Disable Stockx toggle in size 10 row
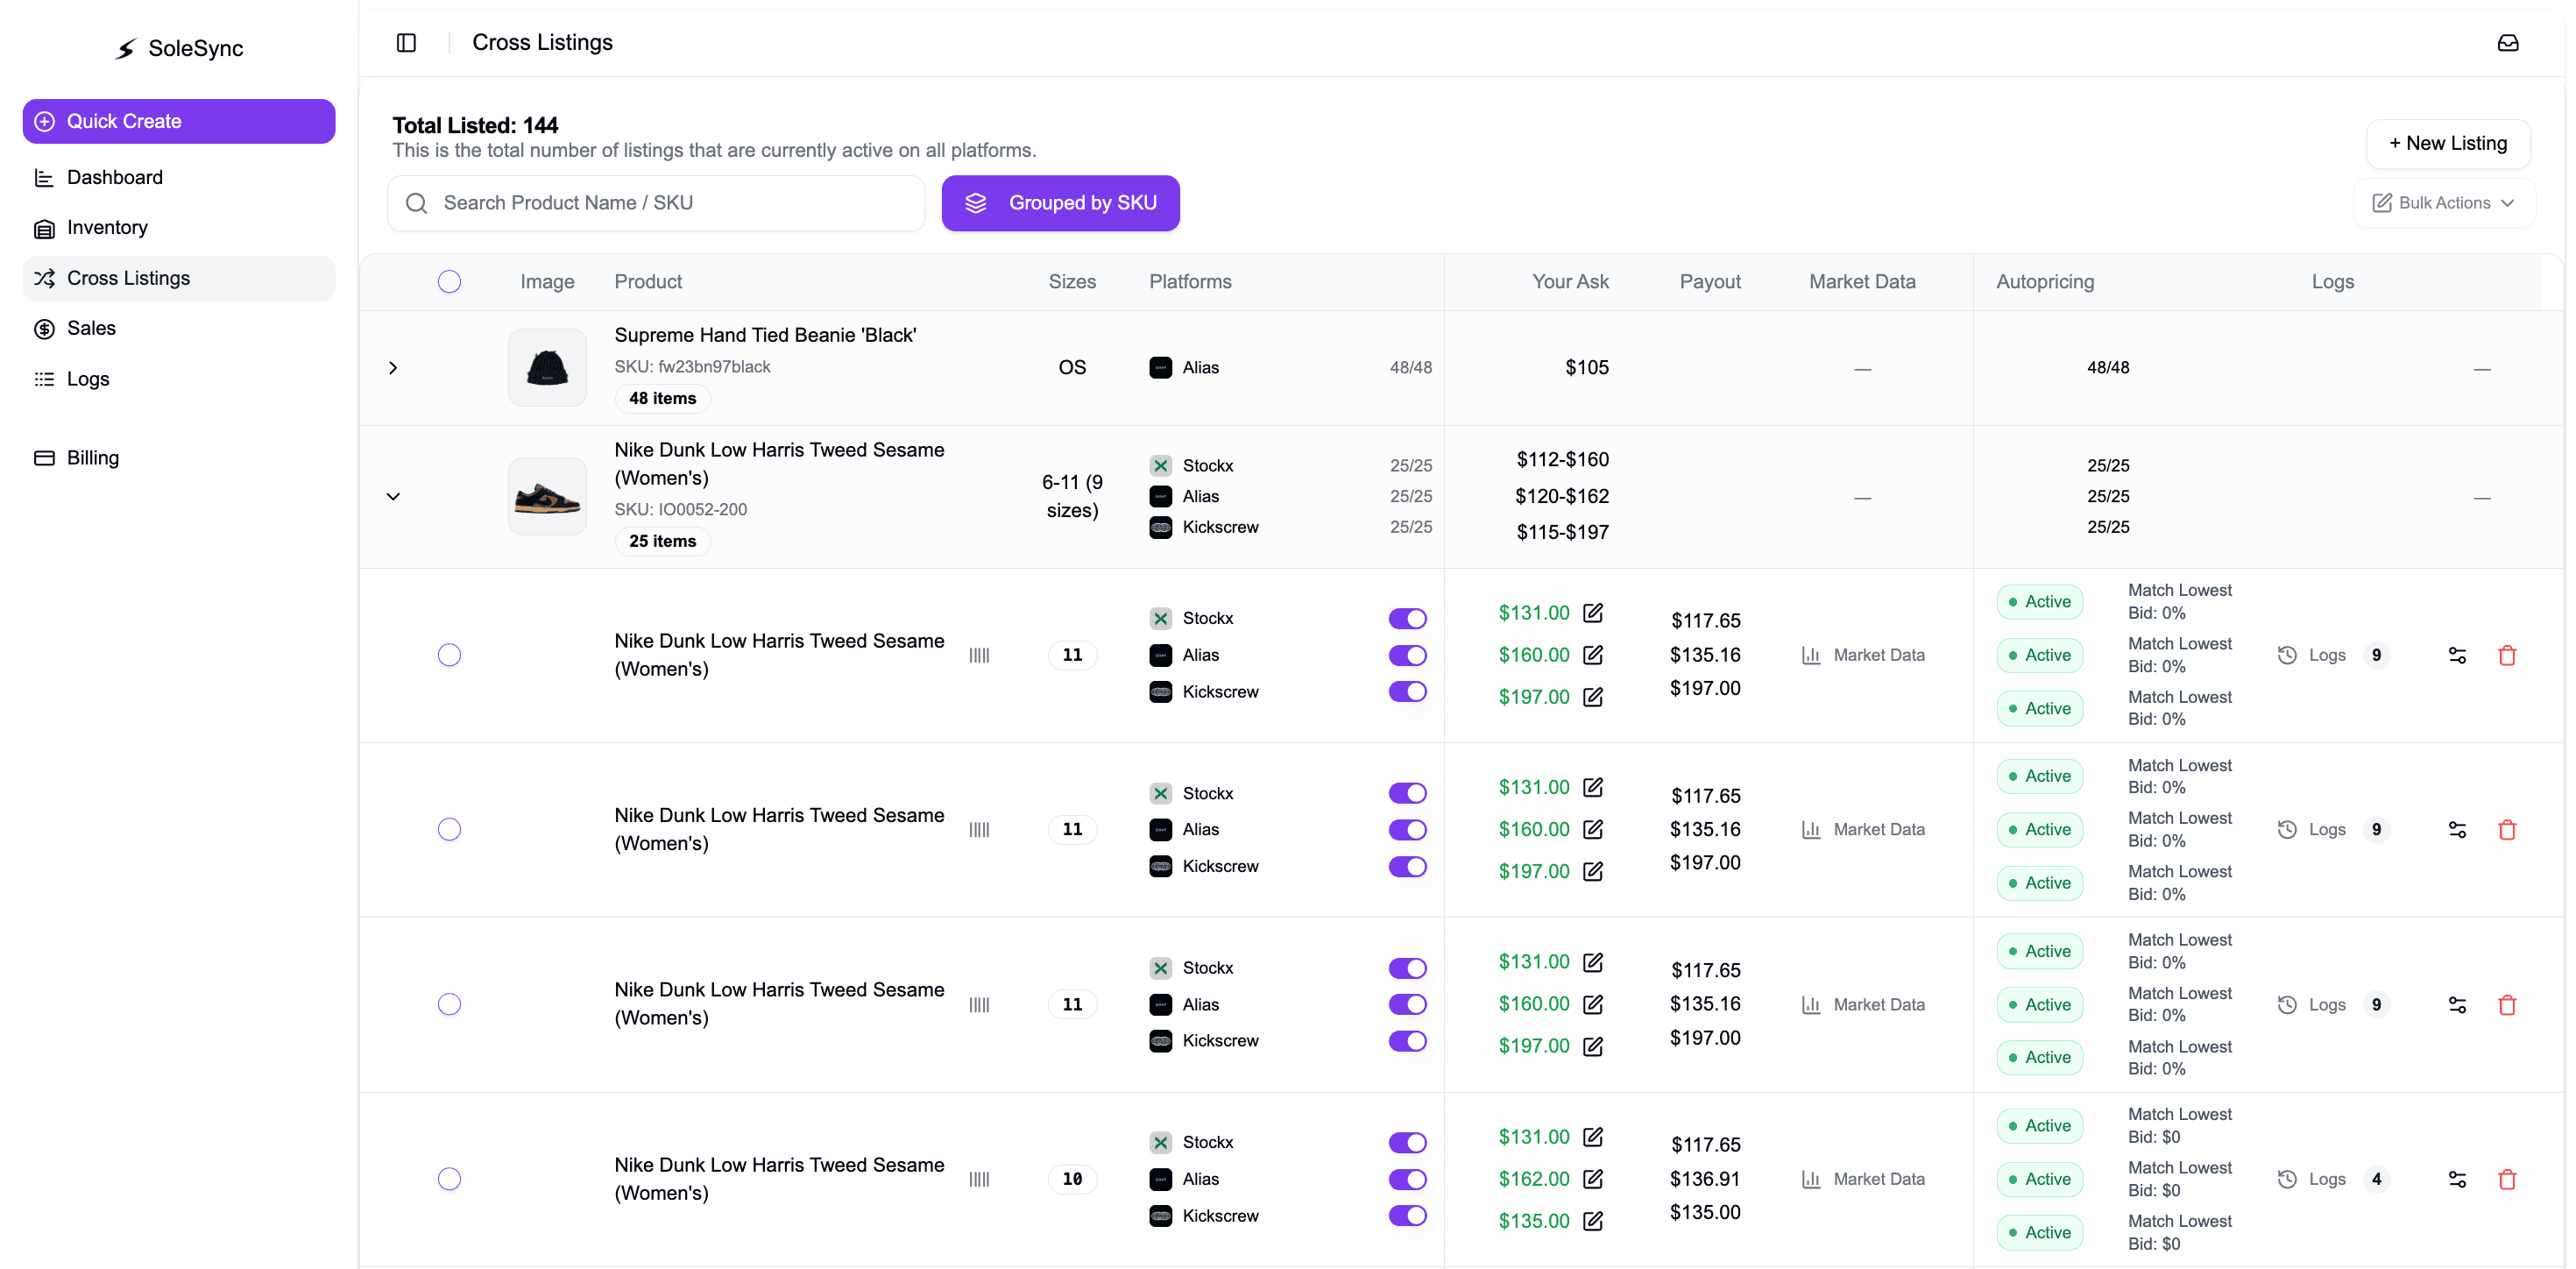The height and width of the screenshot is (1269, 2576). [1407, 1143]
